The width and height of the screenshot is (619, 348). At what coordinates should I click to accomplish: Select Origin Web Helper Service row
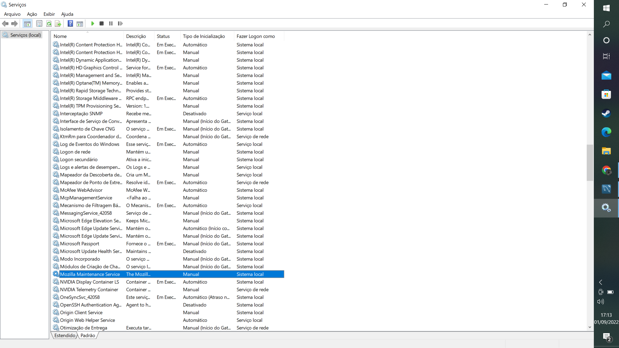coord(168,320)
